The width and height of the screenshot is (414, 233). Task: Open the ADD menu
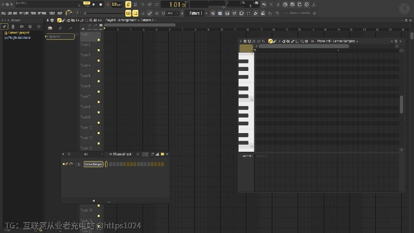(15, 13)
